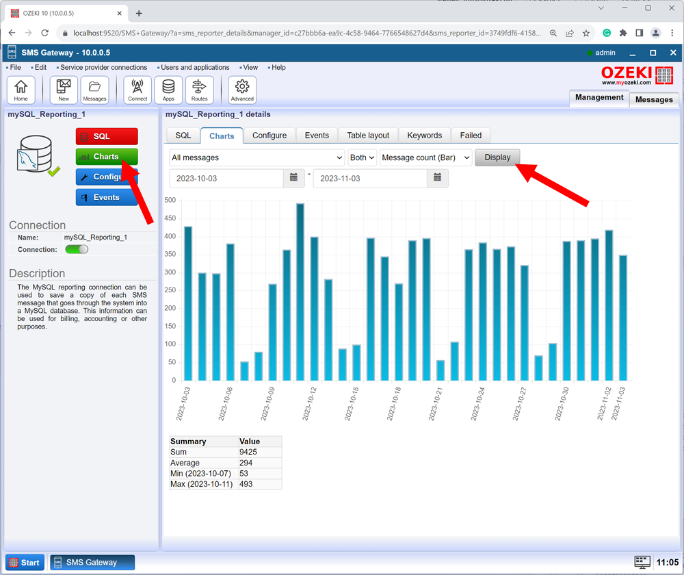Switch to the SQL tab
The height and width of the screenshot is (575, 684).
click(x=183, y=136)
